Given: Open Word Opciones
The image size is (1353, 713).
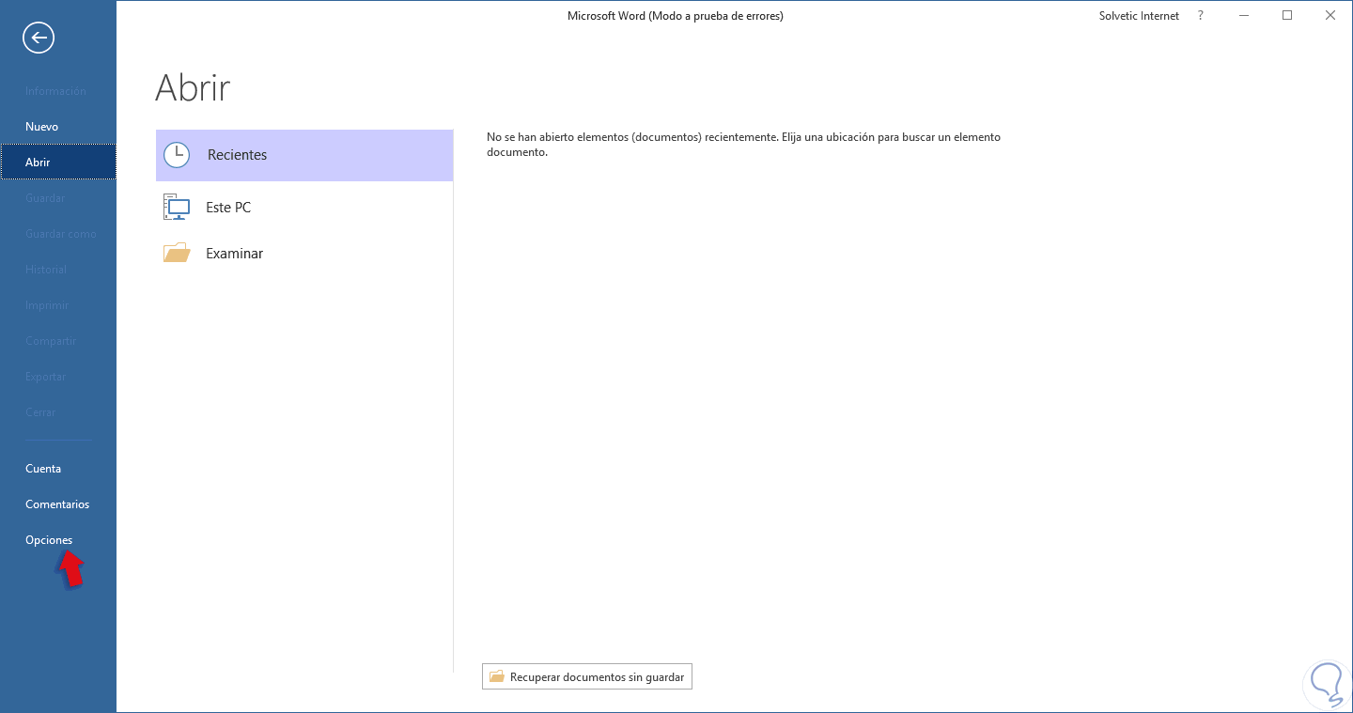Looking at the screenshot, I should click(x=49, y=539).
